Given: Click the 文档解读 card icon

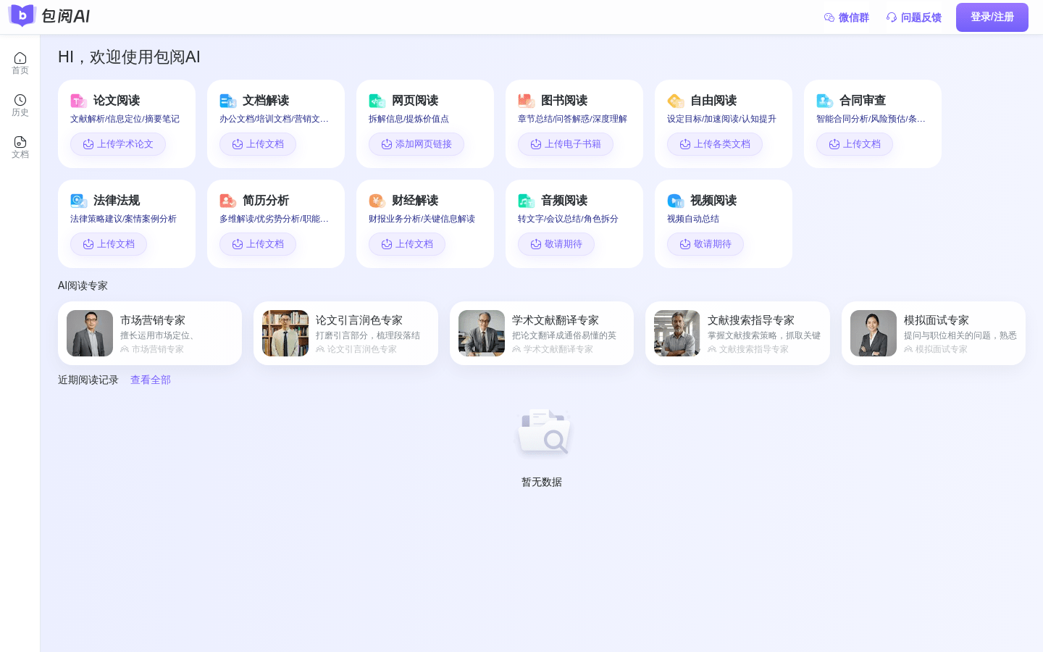Looking at the screenshot, I should click(x=227, y=101).
